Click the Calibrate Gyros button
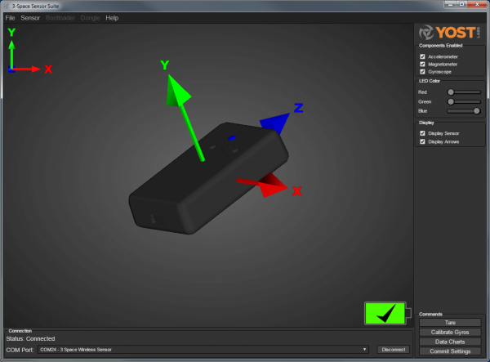This screenshot has height=362, width=490. coord(450,333)
